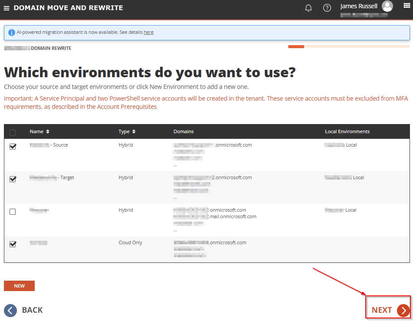Toggle the select-all checkbox in table header
This screenshot has width=413, height=321.
[13, 132]
